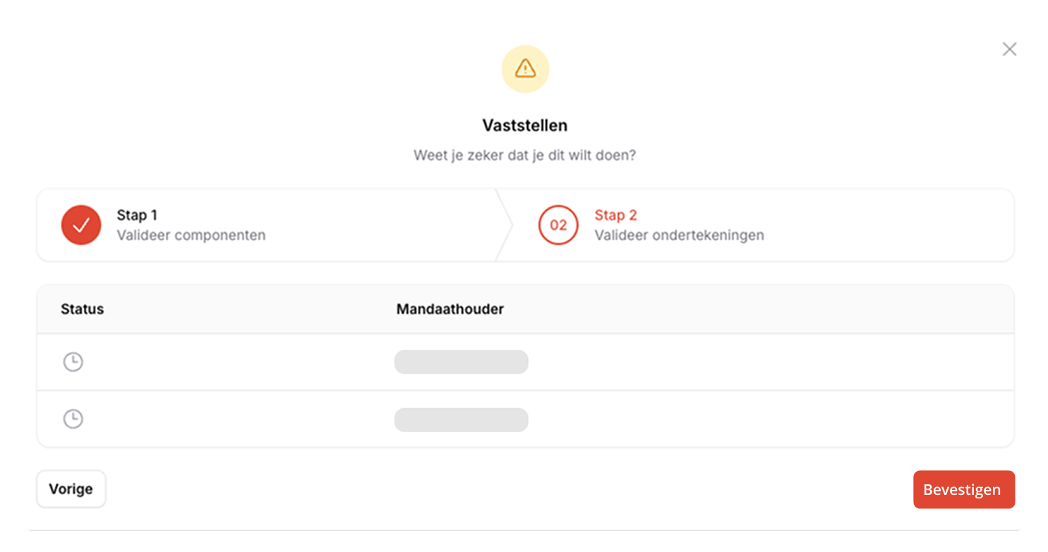
Task: Click the 'Weet je zeker' confirmation text
Action: 524,155
